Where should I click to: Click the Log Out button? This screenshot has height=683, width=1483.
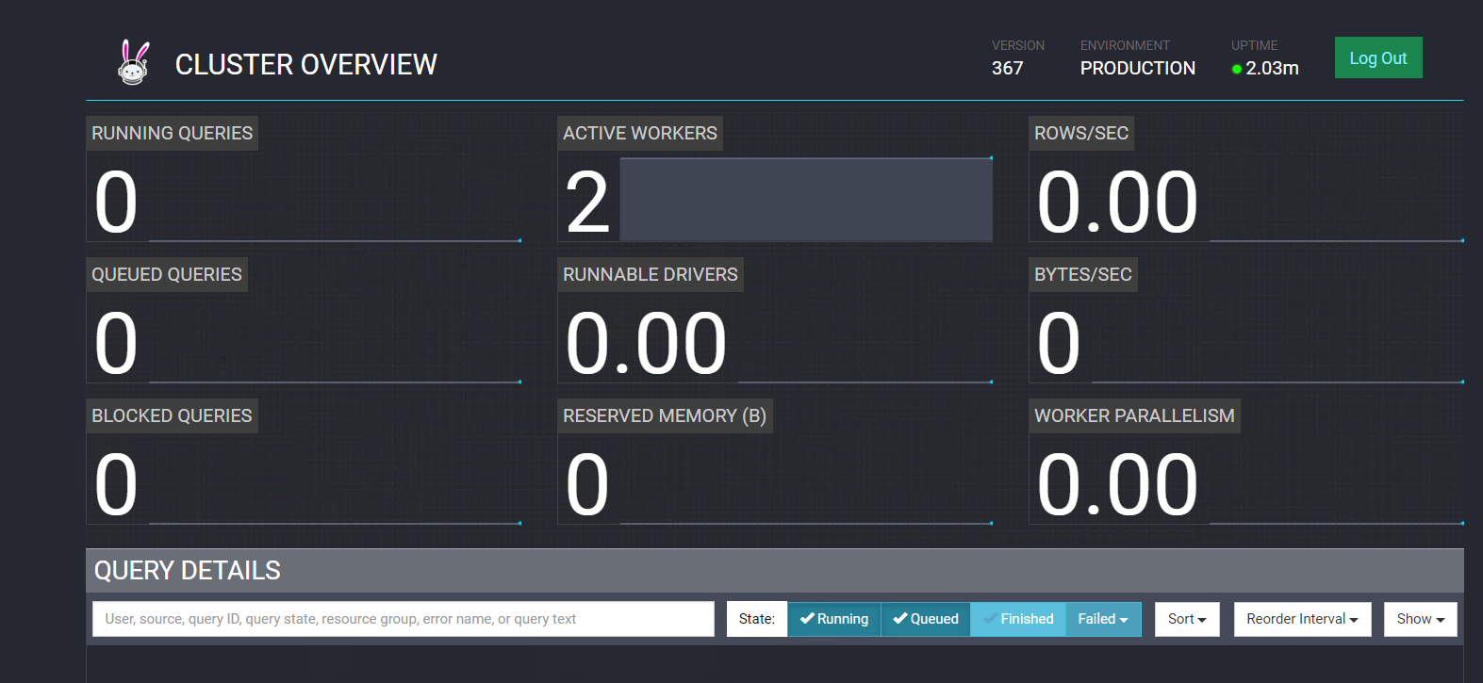1377,57
